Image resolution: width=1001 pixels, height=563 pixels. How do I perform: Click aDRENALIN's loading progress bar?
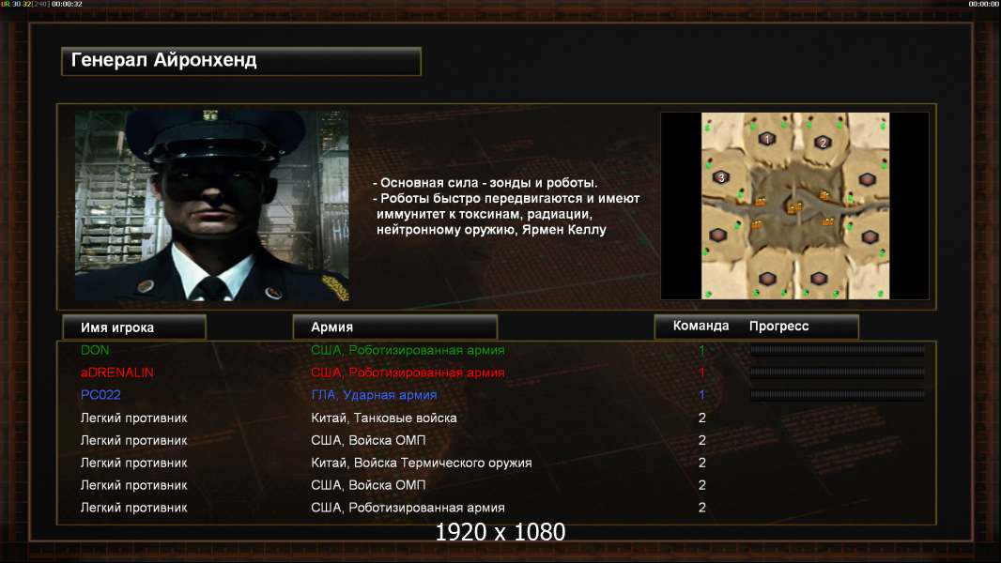tap(837, 372)
